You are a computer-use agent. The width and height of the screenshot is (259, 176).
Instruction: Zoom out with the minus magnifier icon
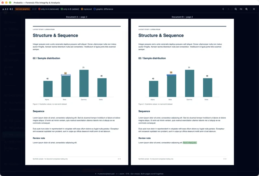[236, 9]
